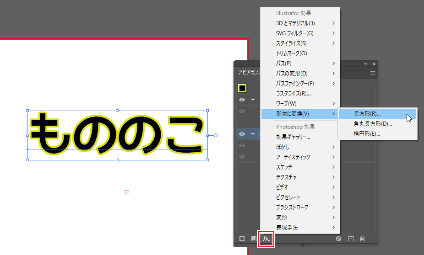Image resolution: width=424 pixels, height=255 pixels.
Task: Collapse the highlighted row's chevron
Action: [253, 134]
